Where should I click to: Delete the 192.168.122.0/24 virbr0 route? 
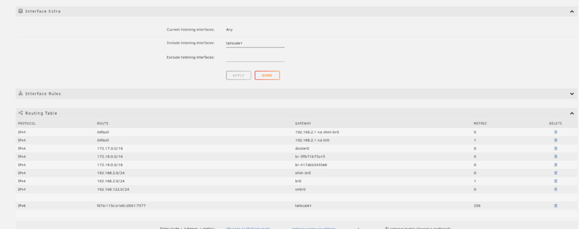click(555, 189)
